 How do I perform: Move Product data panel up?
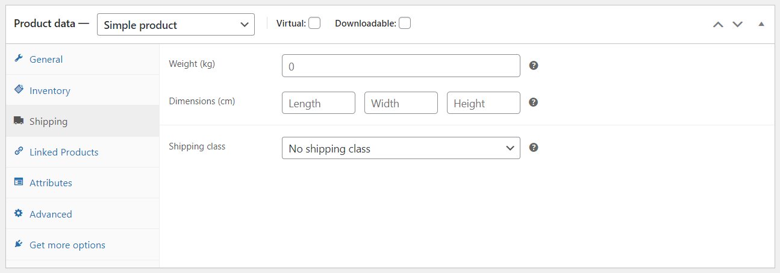(718, 24)
